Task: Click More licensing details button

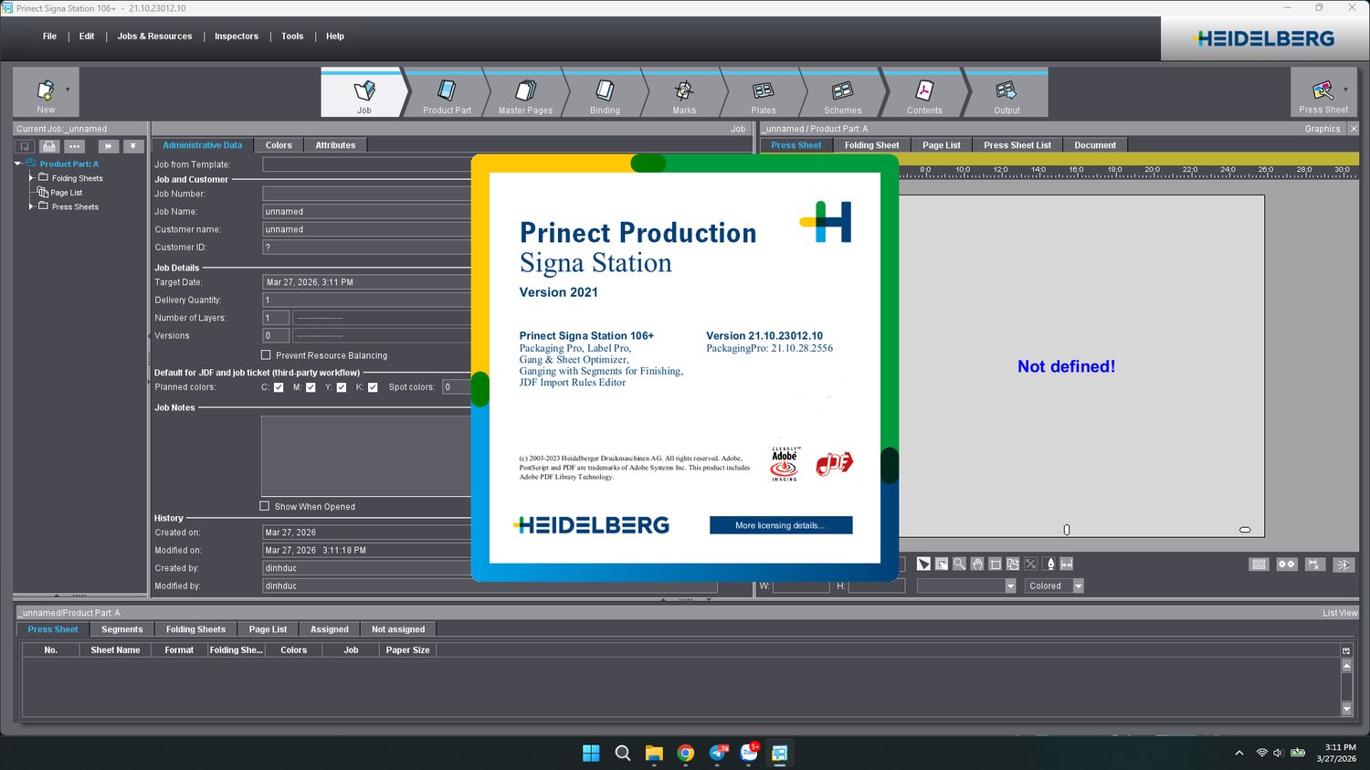Action: 781,525
